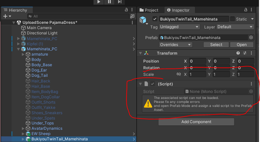Open Transform component help reference
The image size is (260, 142).
point(238,53)
